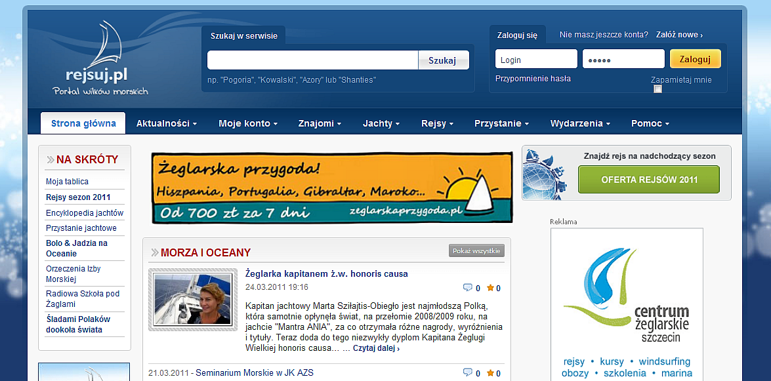
Task: Expand the Aktualności dropdown menu
Action: click(166, 123)
